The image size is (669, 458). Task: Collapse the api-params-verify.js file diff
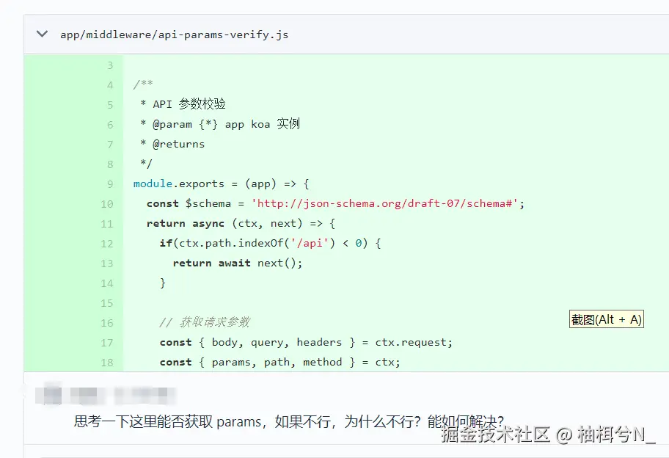43,34
